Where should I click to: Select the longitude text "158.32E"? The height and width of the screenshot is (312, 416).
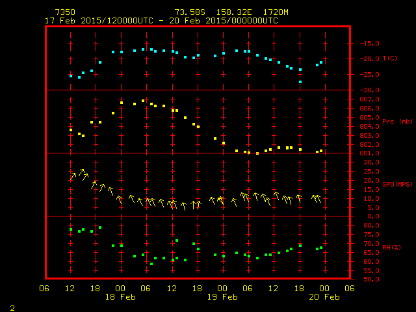pyautogui.click(x=234, y=12)
